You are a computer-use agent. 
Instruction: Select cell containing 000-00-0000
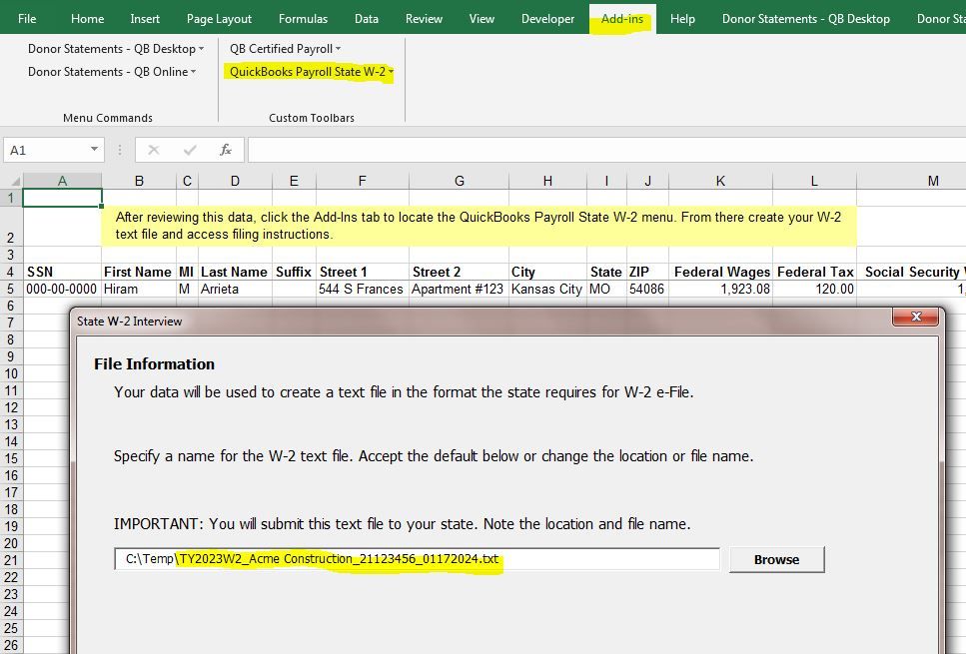coord(62,289)
